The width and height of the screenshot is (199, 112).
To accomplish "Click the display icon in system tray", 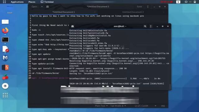I will pos(186,2).
